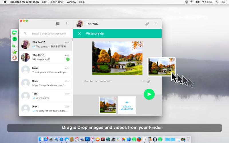Open Notification Center list icon
This screenshot has width=229, height=143.
[x=223, y=2]
